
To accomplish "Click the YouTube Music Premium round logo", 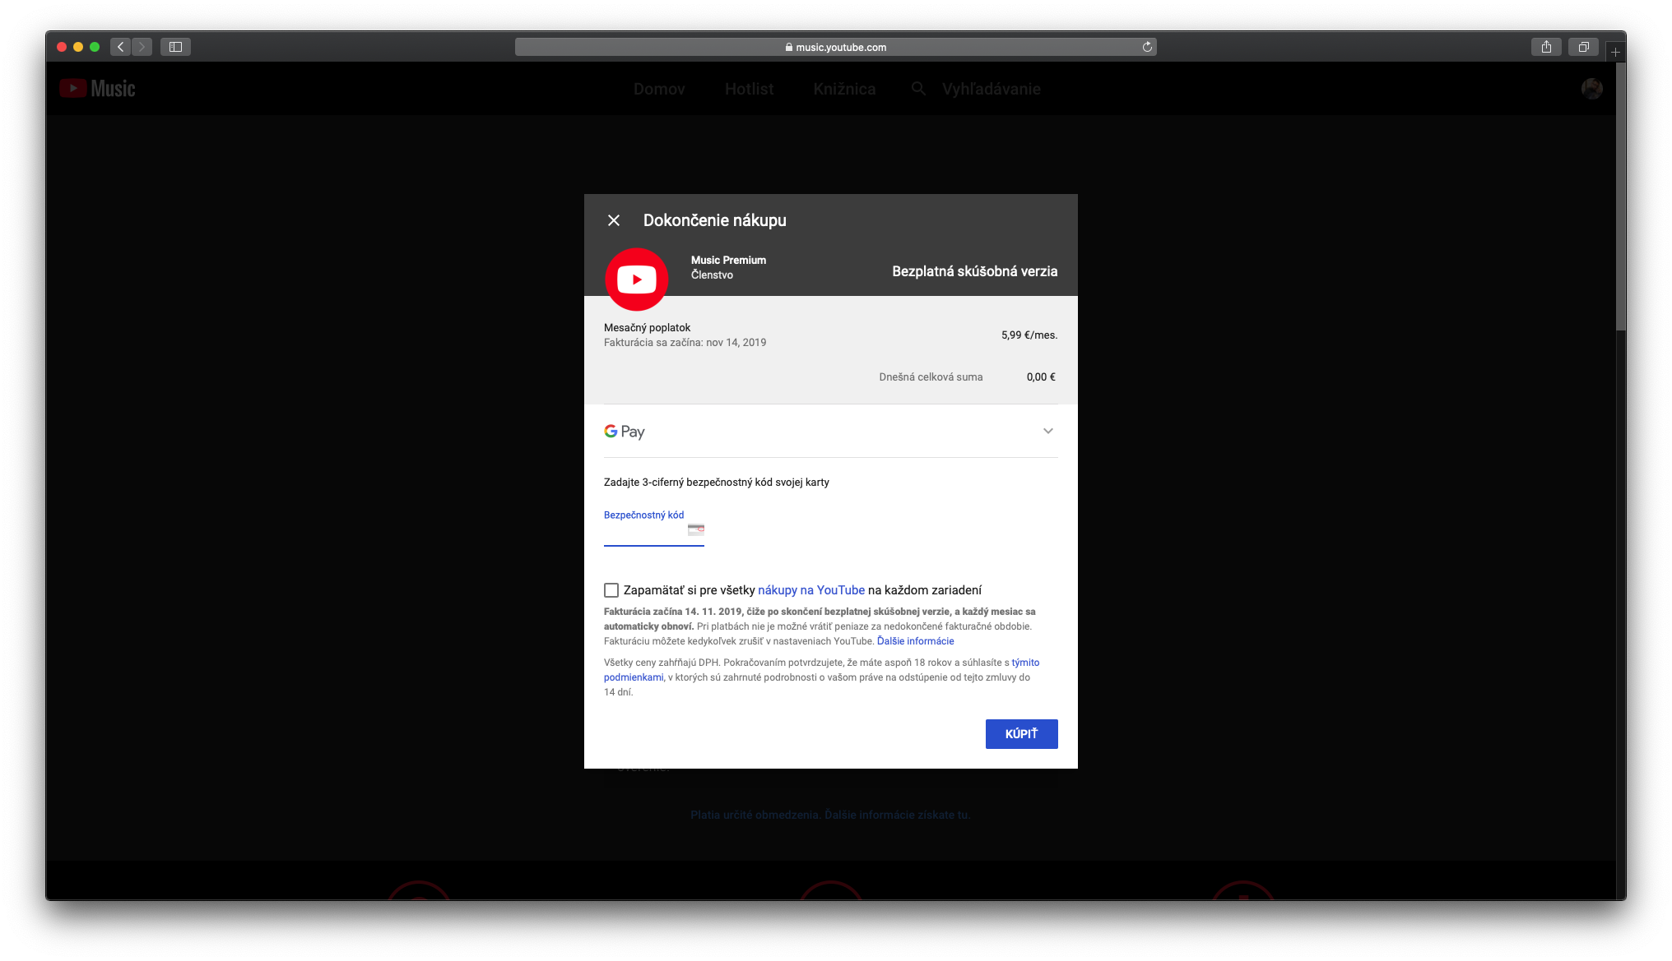I will 636,280.
